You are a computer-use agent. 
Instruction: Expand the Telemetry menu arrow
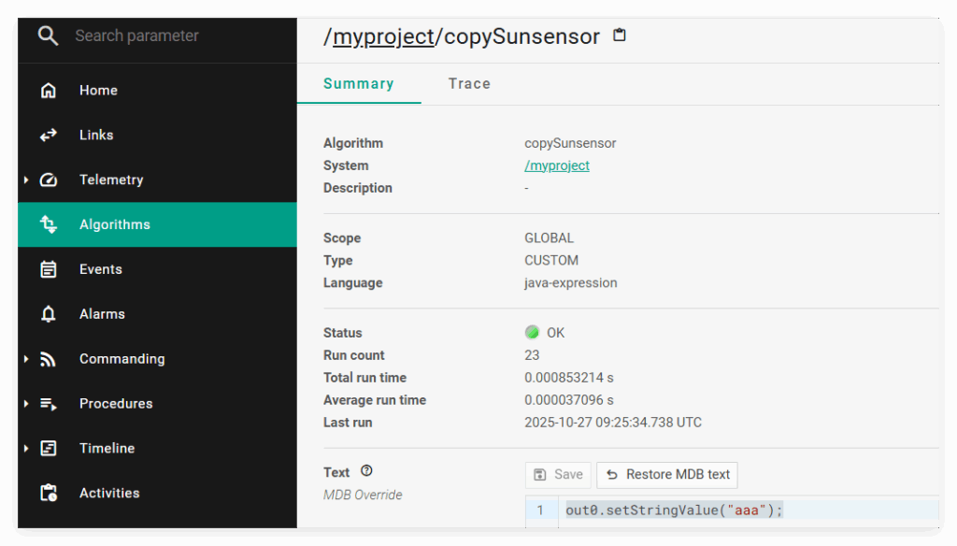(26, 180)
